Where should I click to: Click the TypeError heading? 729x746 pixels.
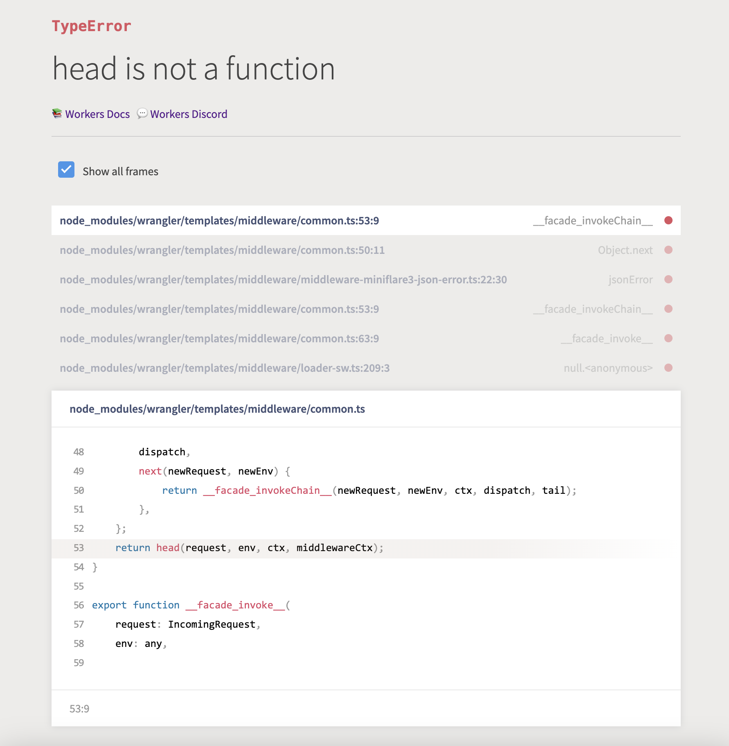[91, 26]
